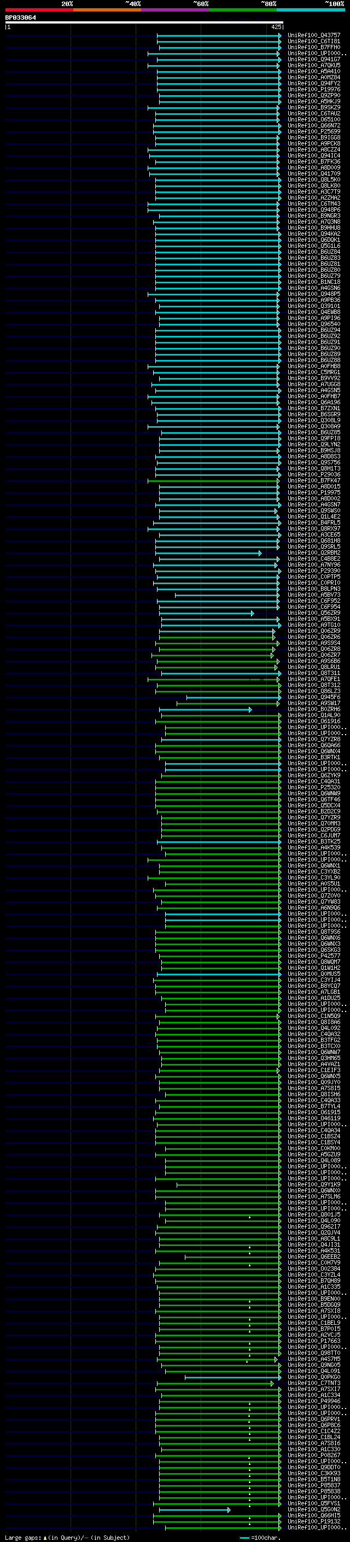Click the purple ~60% identity legend segment
Viewport: 350px width, 1542px height.
pos(176,10)
